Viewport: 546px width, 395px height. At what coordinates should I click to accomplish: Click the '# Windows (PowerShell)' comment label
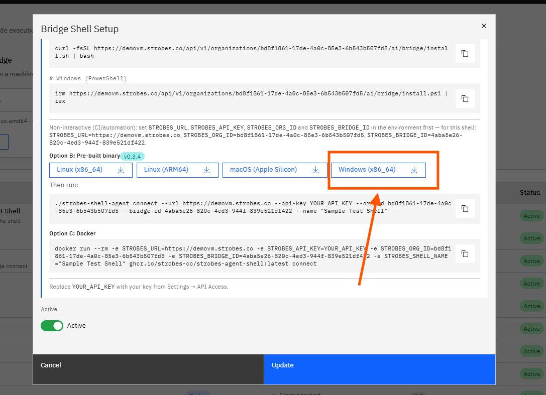88,78
